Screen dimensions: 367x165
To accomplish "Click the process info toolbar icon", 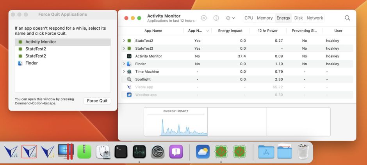I will [x=216, y=18].
